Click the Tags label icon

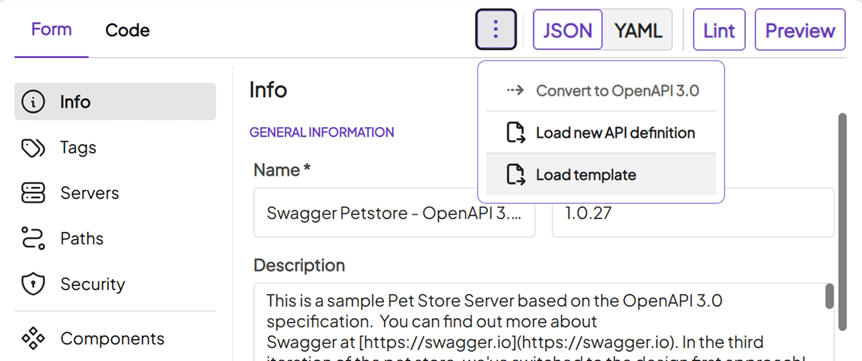tap(33, 148)
